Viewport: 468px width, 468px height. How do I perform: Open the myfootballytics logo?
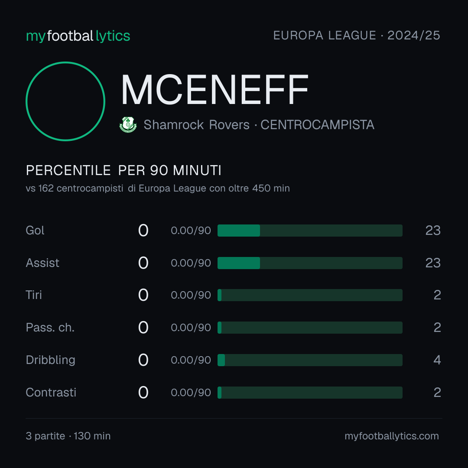(x=78, y=36)
